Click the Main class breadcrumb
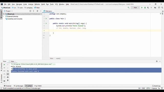This screenshot has height=92, width=164. click(37, 8)
